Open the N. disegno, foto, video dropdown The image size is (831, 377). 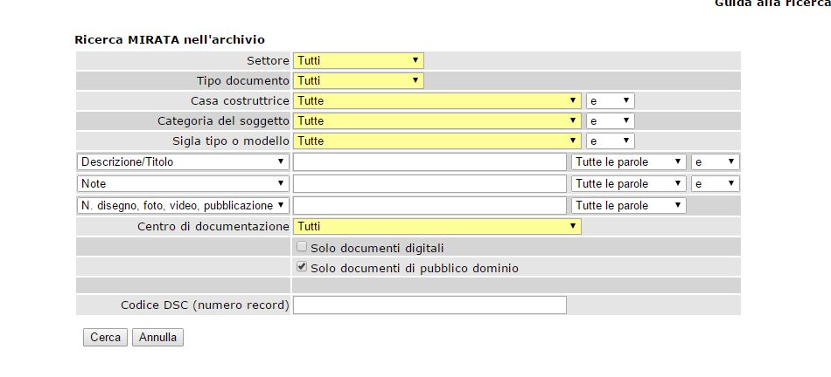pos(184,206)
